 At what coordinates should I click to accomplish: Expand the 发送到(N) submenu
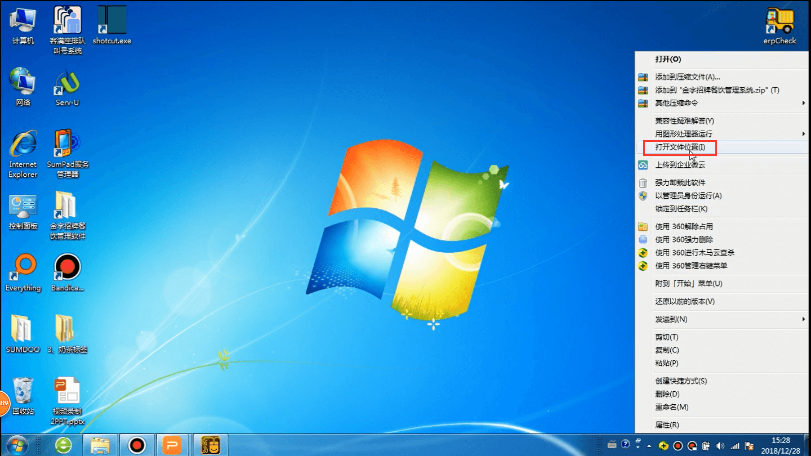pos(722,320)
